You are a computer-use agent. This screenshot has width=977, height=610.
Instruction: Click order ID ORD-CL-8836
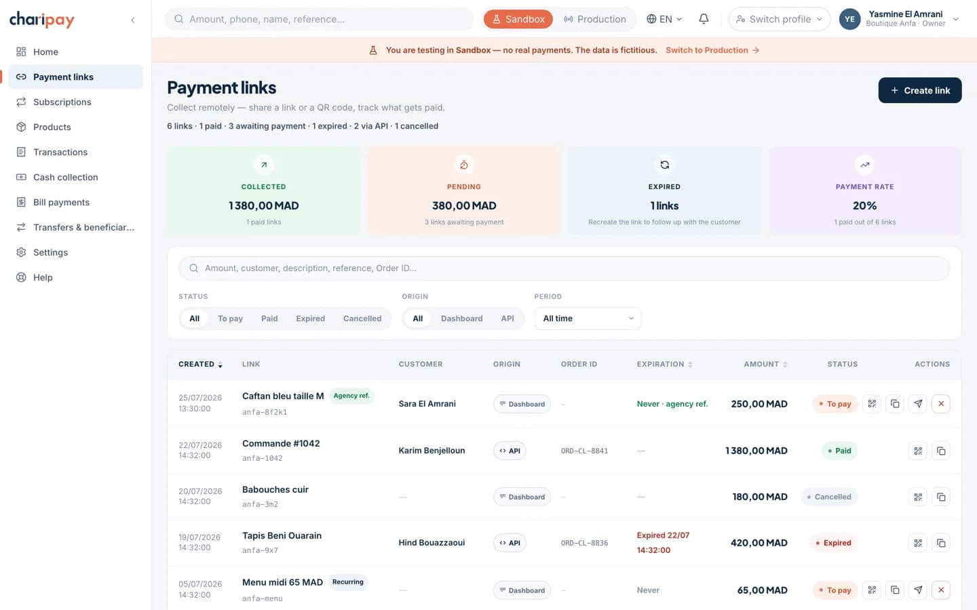tap(584, 543)
